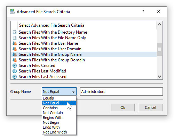Click the users icon beside User Name

[x=15, y=43]
